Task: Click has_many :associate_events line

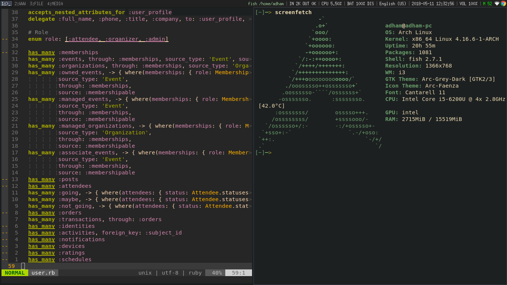Action: click(x=140, y=153)
